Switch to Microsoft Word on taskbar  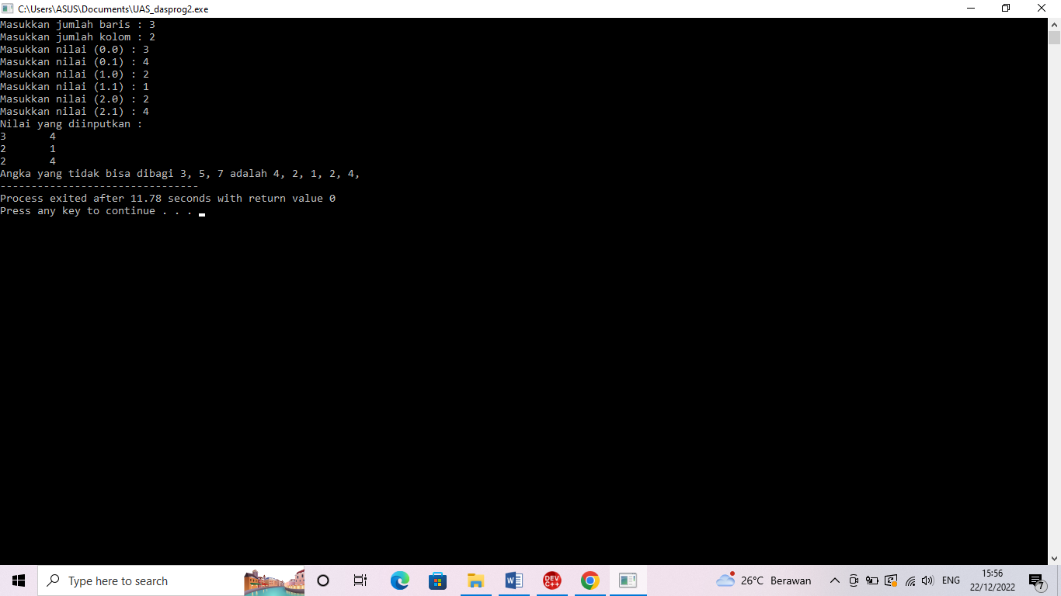513,580
